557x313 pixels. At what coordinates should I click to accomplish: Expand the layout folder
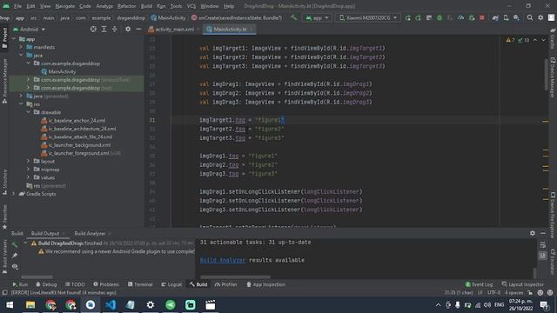[29, 161]
